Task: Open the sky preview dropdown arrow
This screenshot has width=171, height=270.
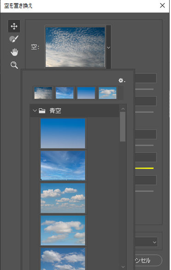Action: coord(108,47)
